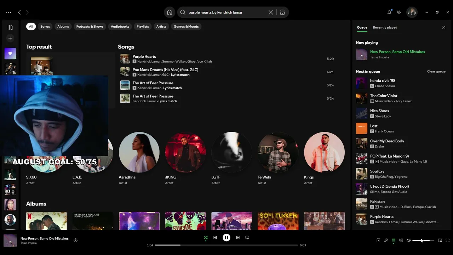Image resolution: width=453 pixels, height=255 pixels.
Task: Open Connect to a device icon
Action: (401, 240)
